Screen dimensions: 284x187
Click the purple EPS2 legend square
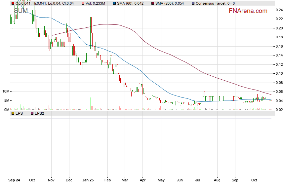point(32,113)
